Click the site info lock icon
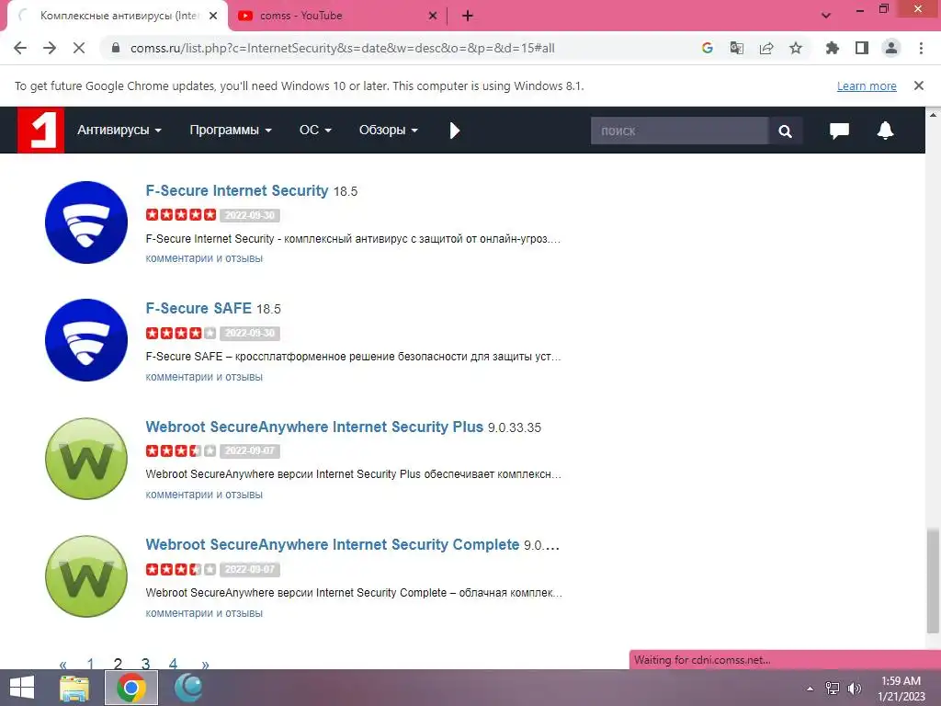The width and height of the screenshot is (941, 706). coord(116,48)
